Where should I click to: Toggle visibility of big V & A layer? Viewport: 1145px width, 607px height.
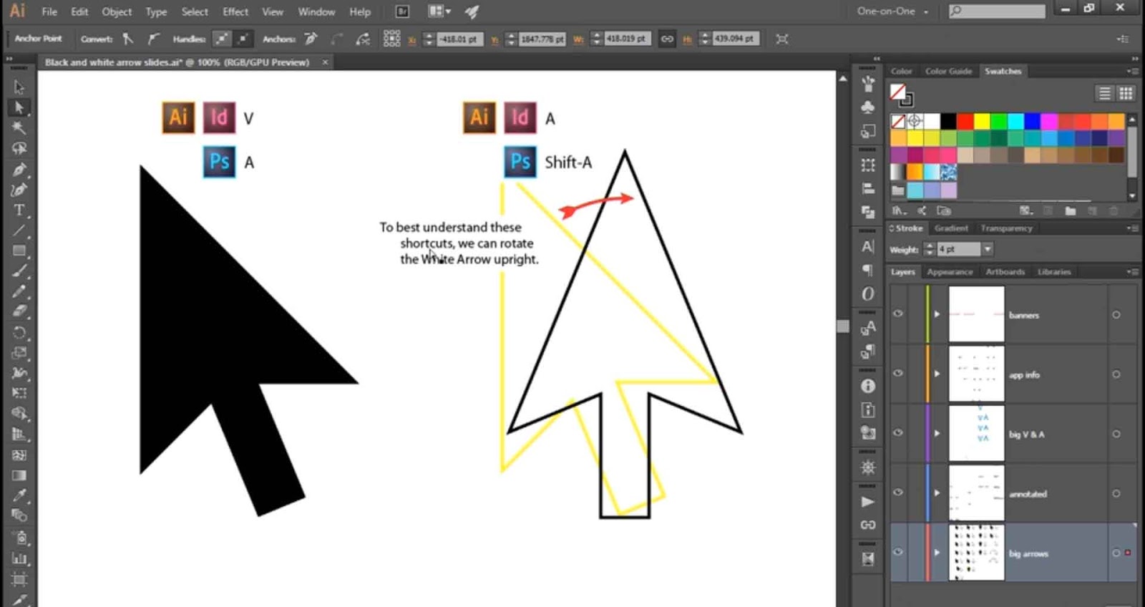tap(898, 432)
